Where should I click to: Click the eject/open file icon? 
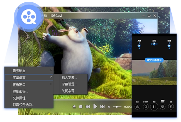74,106
